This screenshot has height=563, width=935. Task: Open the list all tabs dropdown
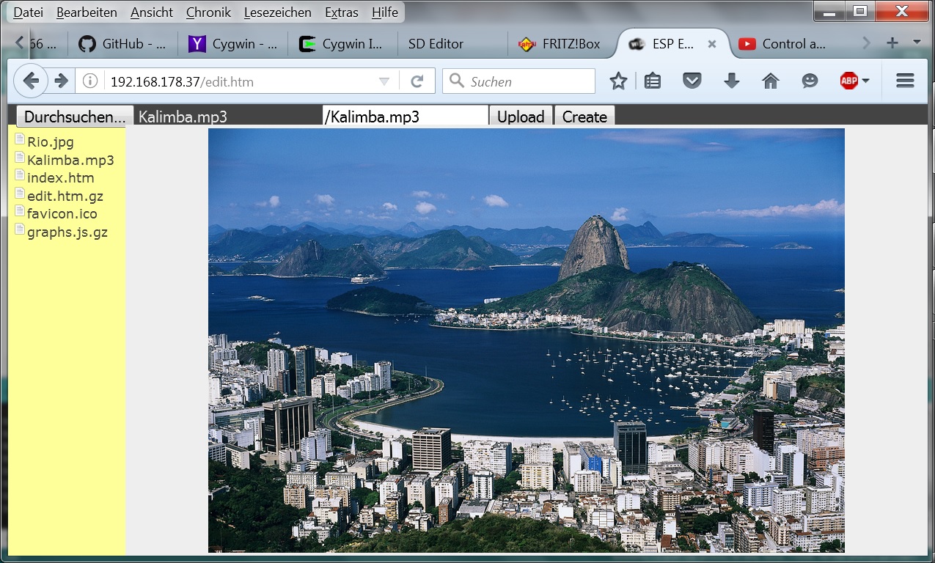pos(917,43)
